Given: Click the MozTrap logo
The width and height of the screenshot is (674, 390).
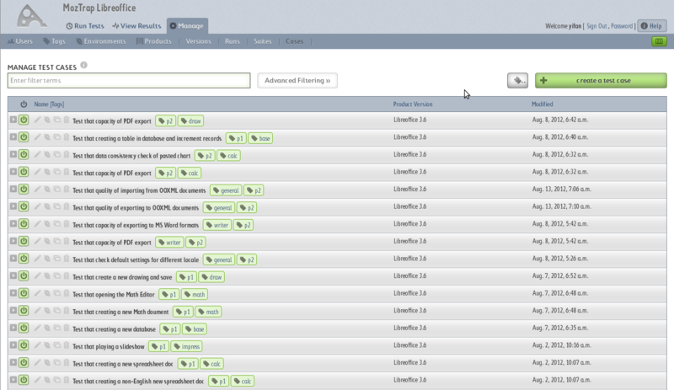Looking at the screenshot, I should pyautogui.click(x=31, y=17).
